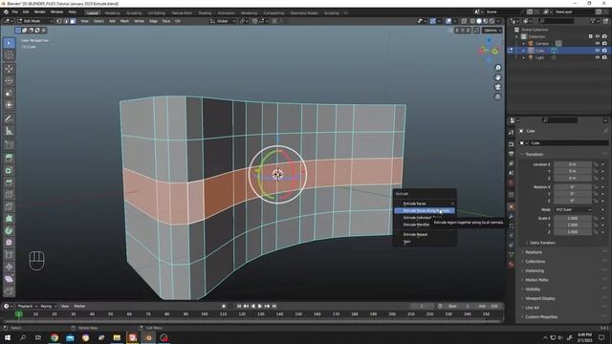Open the Edit Mode dropdown
Screen dimensions: 612x344
pos(34,21)
